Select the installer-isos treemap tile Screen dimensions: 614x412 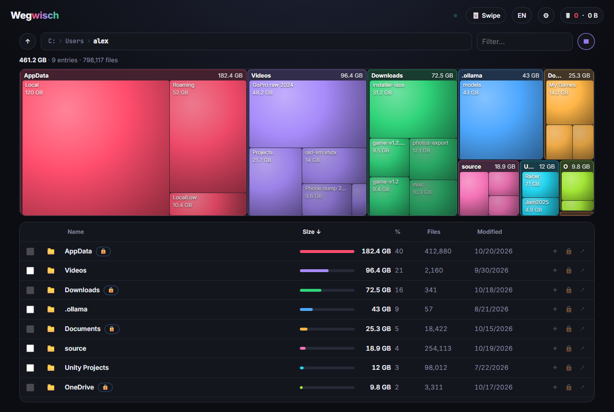coord(413,109)
